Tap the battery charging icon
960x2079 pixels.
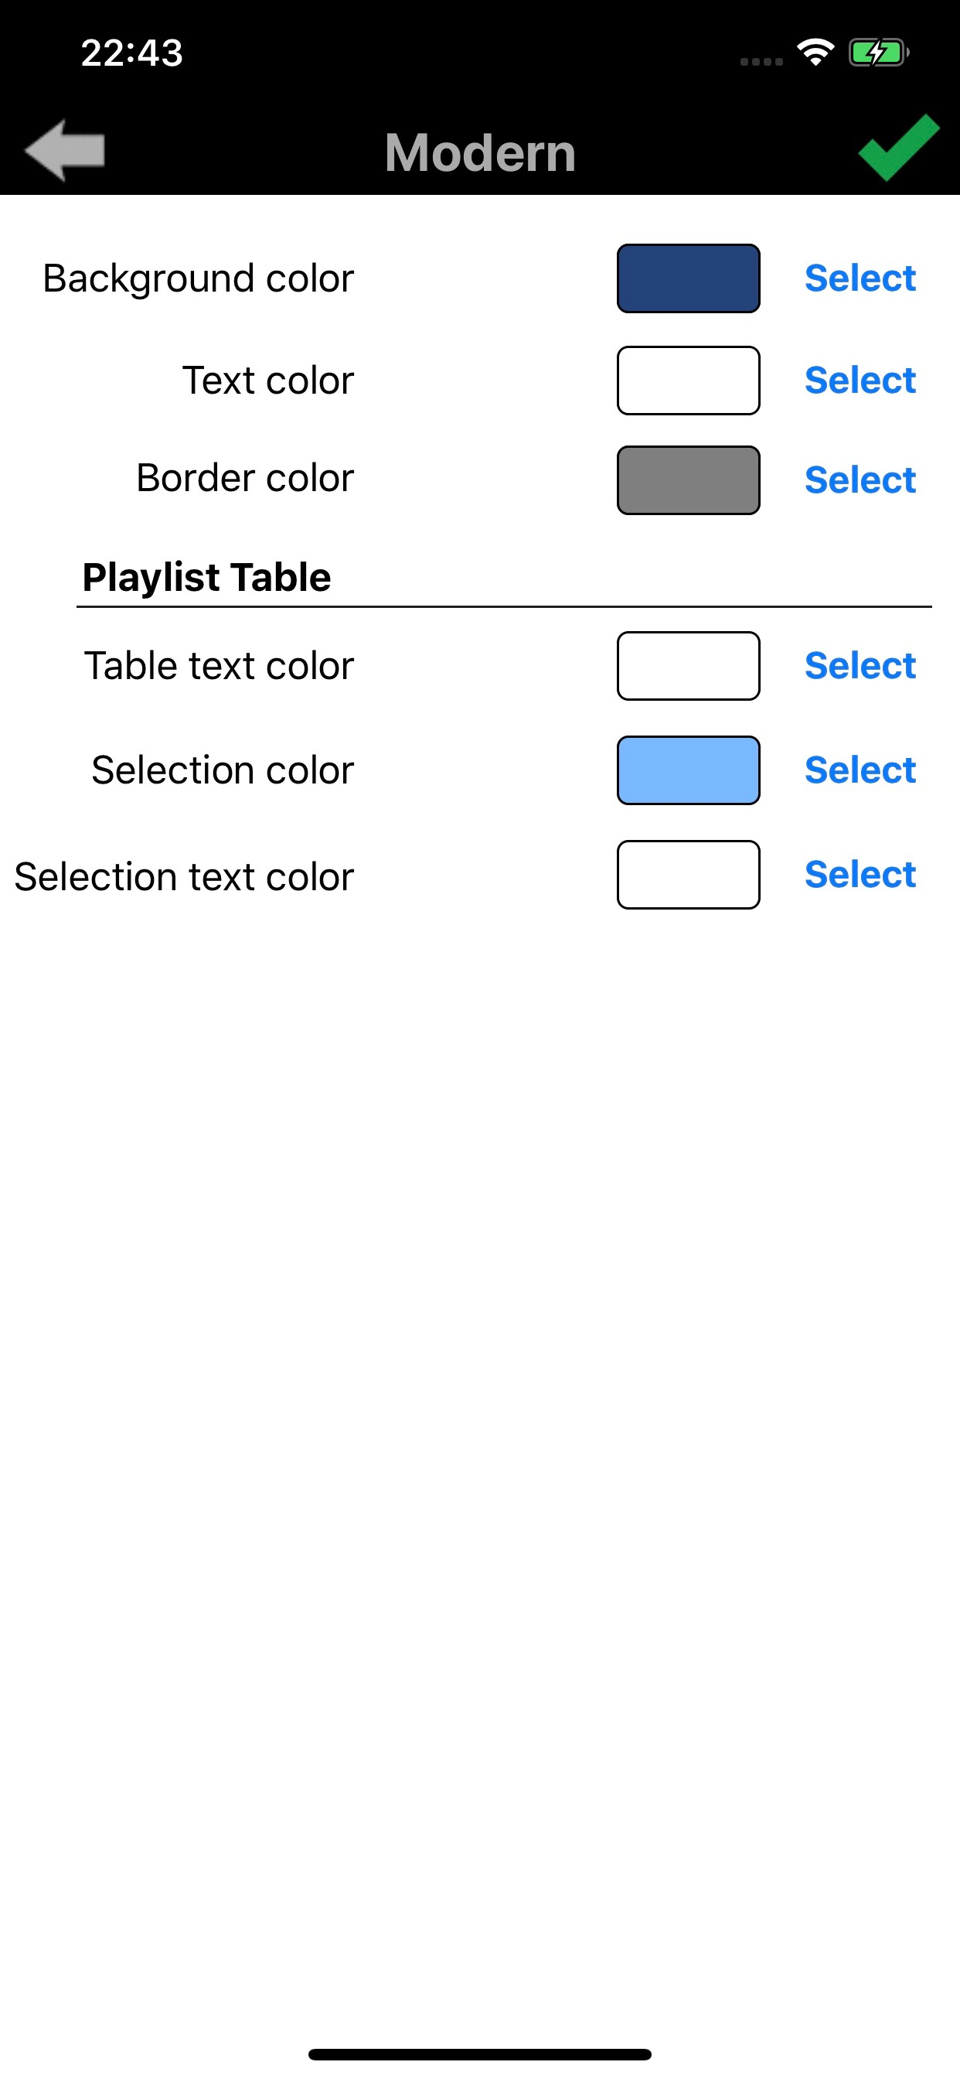(878, 53)
